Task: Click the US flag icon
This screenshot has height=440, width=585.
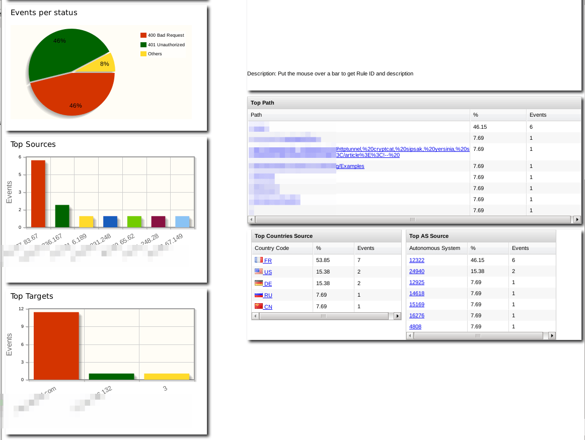Action: (259, 272)
